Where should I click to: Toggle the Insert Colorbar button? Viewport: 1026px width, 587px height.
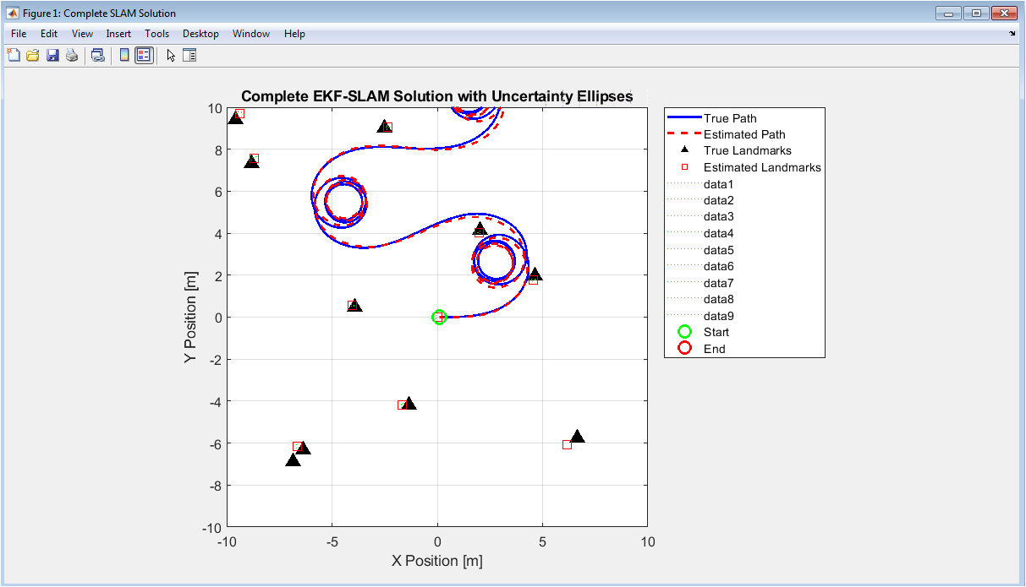[124, 56]
